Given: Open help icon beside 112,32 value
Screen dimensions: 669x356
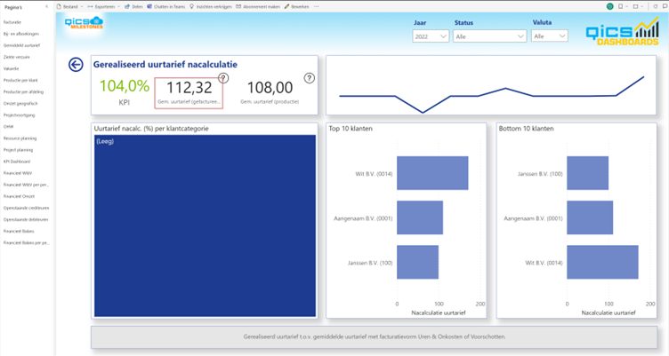Looking at the screenshot, I should coord(223,78).
